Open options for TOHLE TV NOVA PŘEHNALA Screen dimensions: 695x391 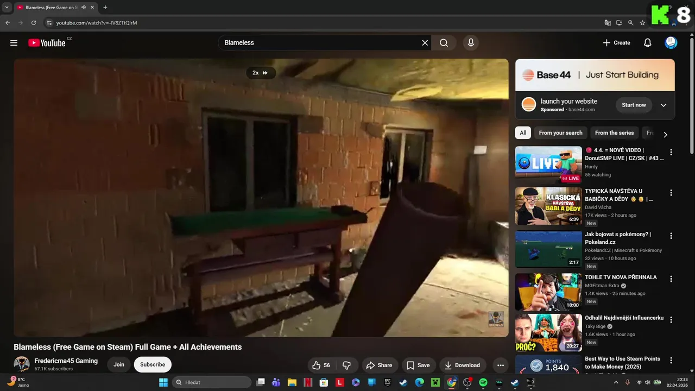671,279
